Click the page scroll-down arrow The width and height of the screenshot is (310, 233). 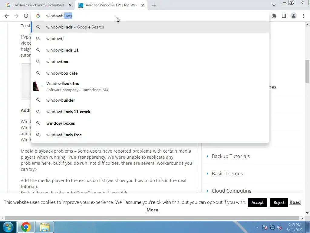coord(307,213)
